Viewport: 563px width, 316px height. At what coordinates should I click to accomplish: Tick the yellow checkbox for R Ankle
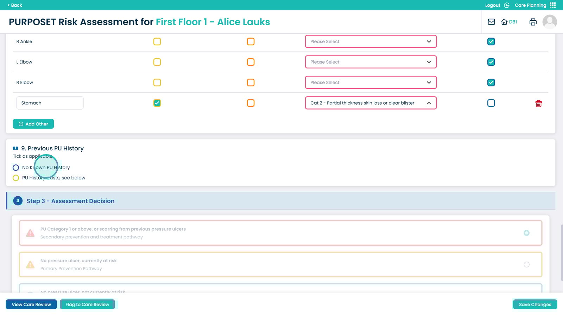[x=157, y=42]
